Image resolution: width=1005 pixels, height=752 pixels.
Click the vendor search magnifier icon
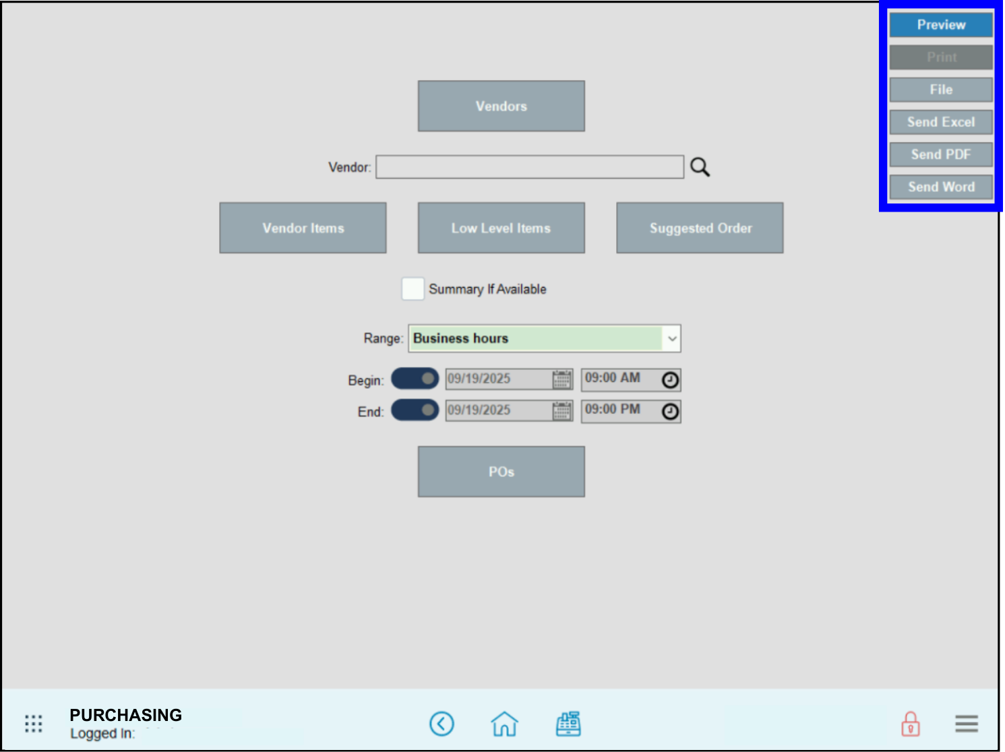[700, 167]
